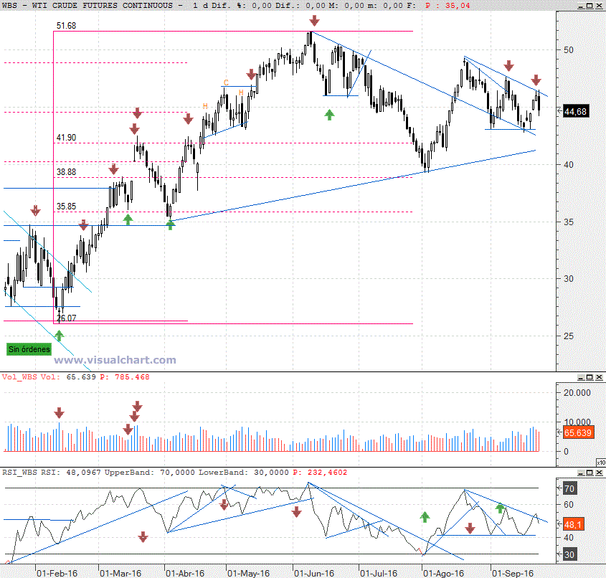The height and width of the screenshot is (578, 606).
Task: Click the 01-Sep-16 date axis label
Action: point(513,574)
